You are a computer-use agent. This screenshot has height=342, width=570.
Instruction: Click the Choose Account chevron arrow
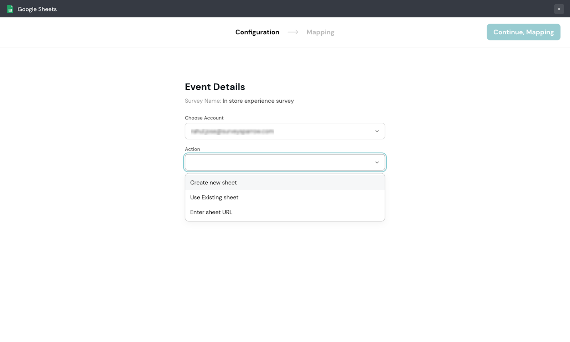pyautogui.click(x=377, y=131)
